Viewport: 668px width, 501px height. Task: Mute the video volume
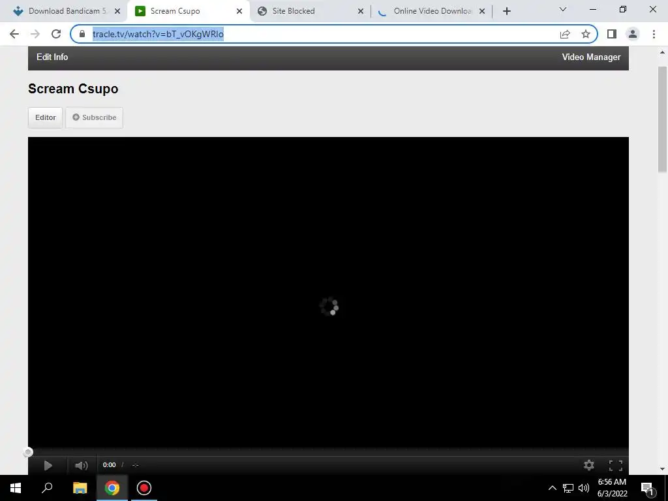82,465
